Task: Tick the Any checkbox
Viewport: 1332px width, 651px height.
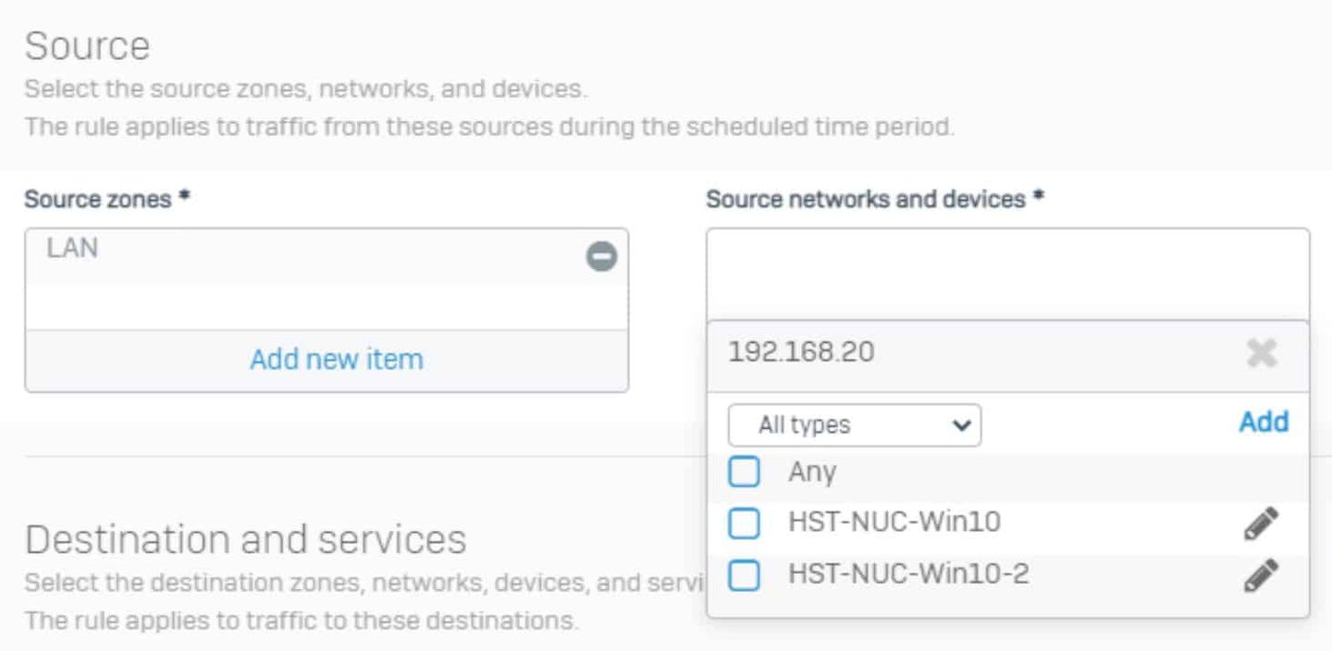Action: pyautogui.click(x=744, y=473)
